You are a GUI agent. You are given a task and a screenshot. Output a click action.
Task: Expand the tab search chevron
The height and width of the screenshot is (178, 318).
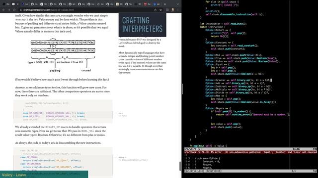[178, 4]
